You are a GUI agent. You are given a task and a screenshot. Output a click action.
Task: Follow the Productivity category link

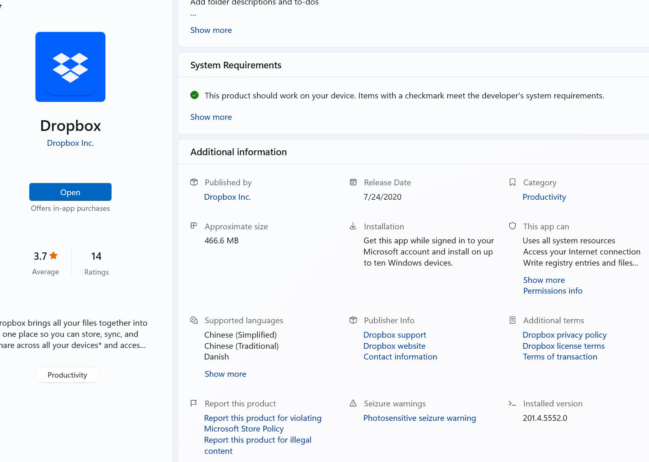click(544, 197)
